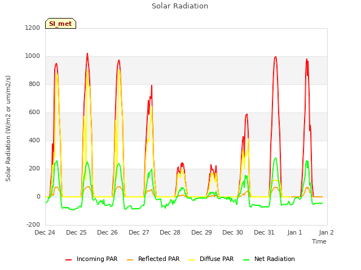Click the SI_met annotation label
Screen dimensions: 361x270
tap(60, 24)
